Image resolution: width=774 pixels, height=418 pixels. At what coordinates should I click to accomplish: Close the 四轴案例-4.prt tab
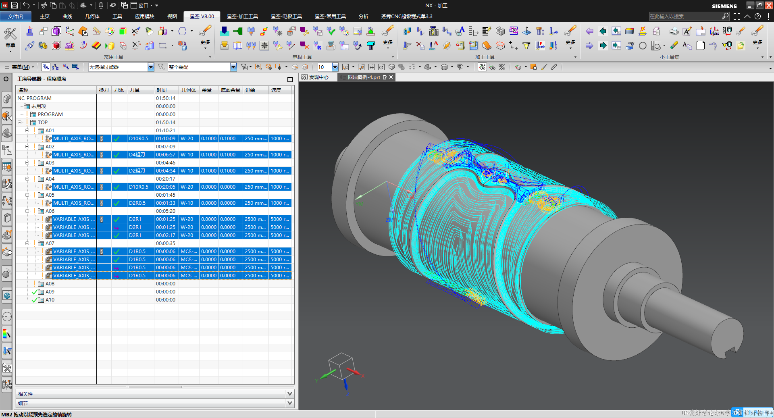pos(391,77)
